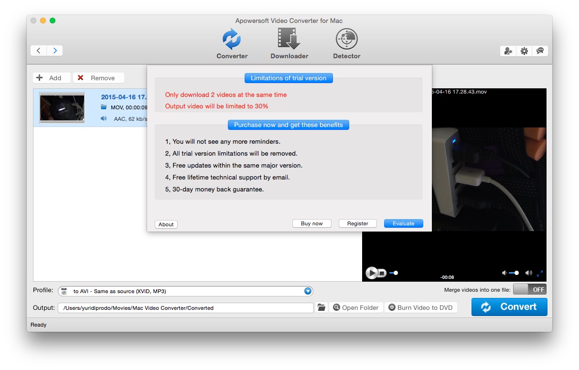
Task: Go back with left arrow button
Action: (x=39, y=51)
